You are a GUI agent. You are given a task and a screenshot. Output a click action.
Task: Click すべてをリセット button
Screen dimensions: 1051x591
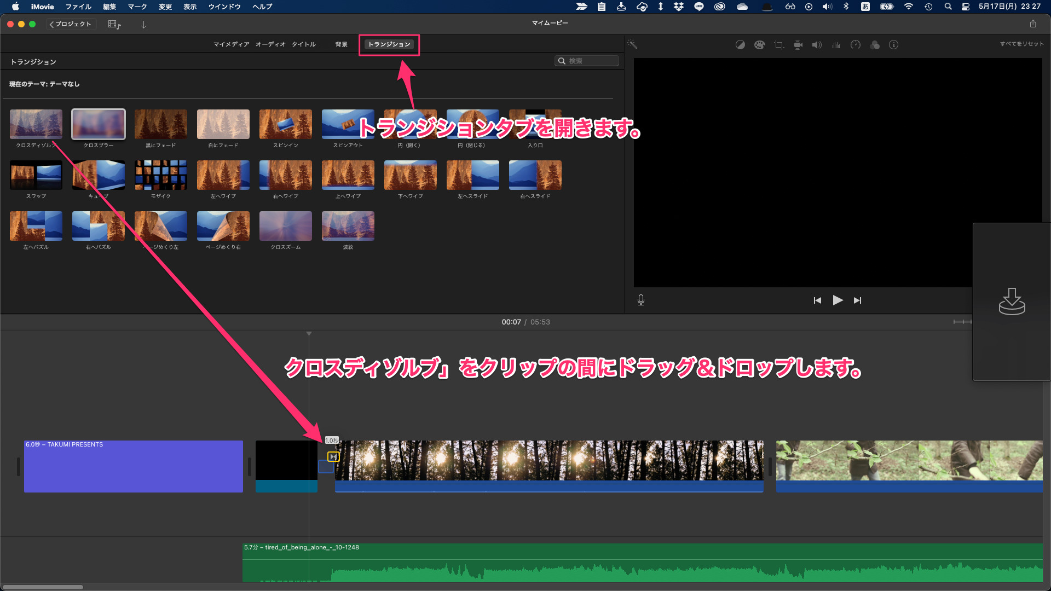pos(1021,44)
